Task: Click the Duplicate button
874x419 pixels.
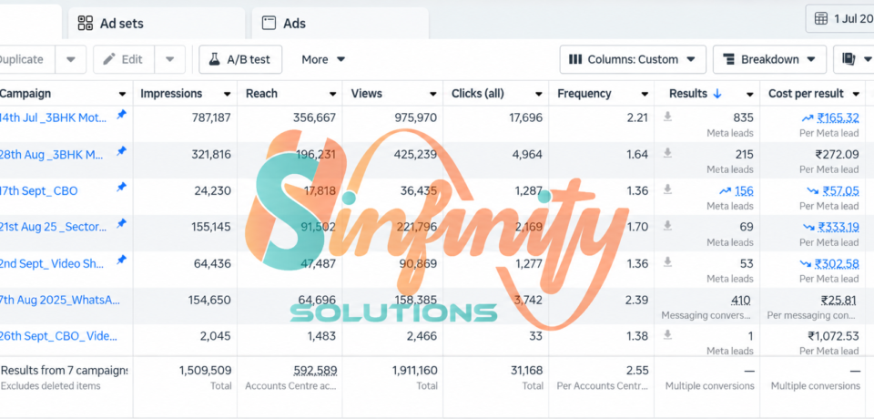Action: click(x=26, y=59)
